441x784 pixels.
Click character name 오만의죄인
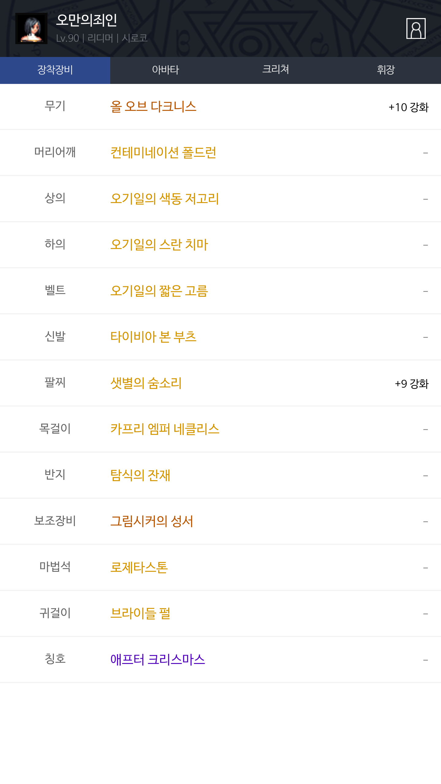(x=87, y=20)
